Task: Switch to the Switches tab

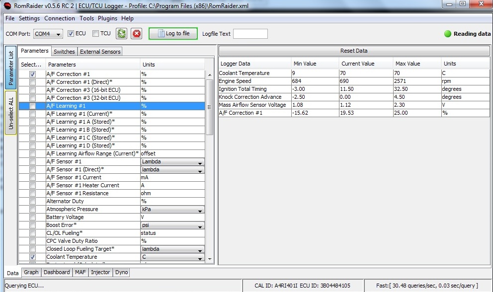Action: [x=64, y=52]
